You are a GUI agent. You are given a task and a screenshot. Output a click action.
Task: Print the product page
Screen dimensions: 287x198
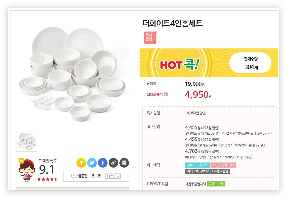[124, 163]
